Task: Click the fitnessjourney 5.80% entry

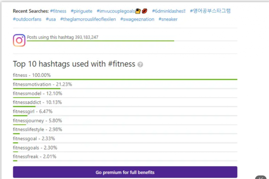Action: click(37, 121)
